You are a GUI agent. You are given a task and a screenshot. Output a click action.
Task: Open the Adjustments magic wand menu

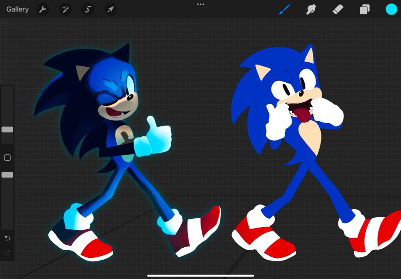(x=65, y=10)
